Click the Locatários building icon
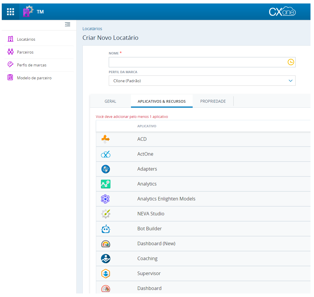This screenshot has height=297, width=314. 11,39
